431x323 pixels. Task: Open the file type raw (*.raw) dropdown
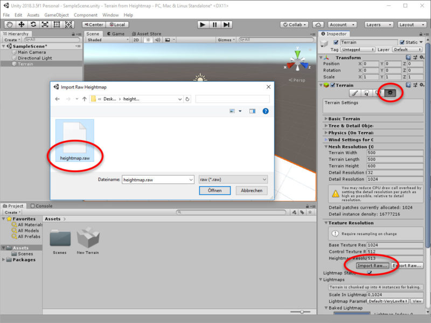(233, 179)
